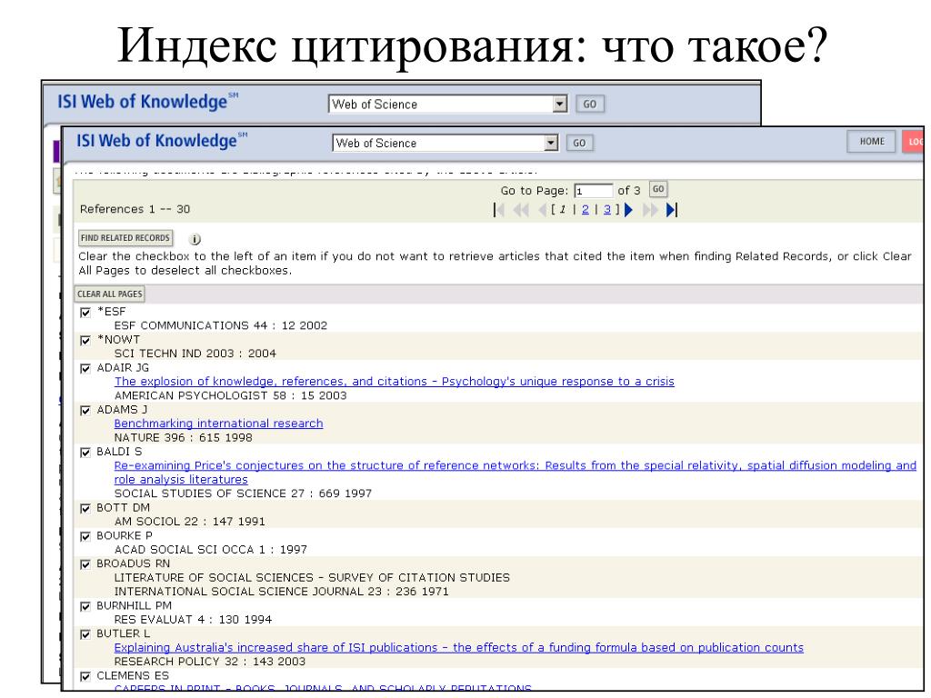Open 'Re-examining Price's conjectures' link
This screenshot has height=698, width=931.
(516, 473)
